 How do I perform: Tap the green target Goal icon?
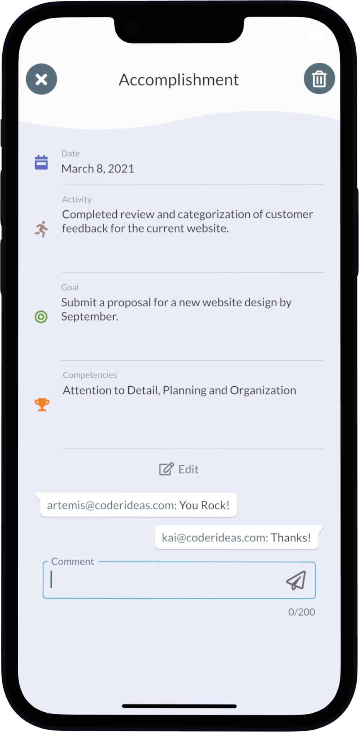pyautogui.click(x=41, y=317)
